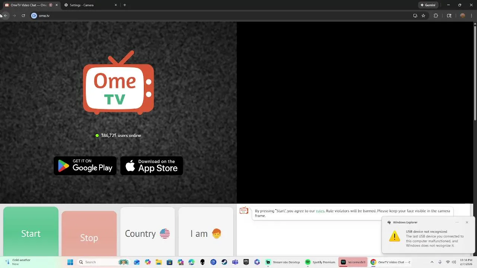
Task: Open Microsoft 365 app from the taskbar
Action: (257, 262)
